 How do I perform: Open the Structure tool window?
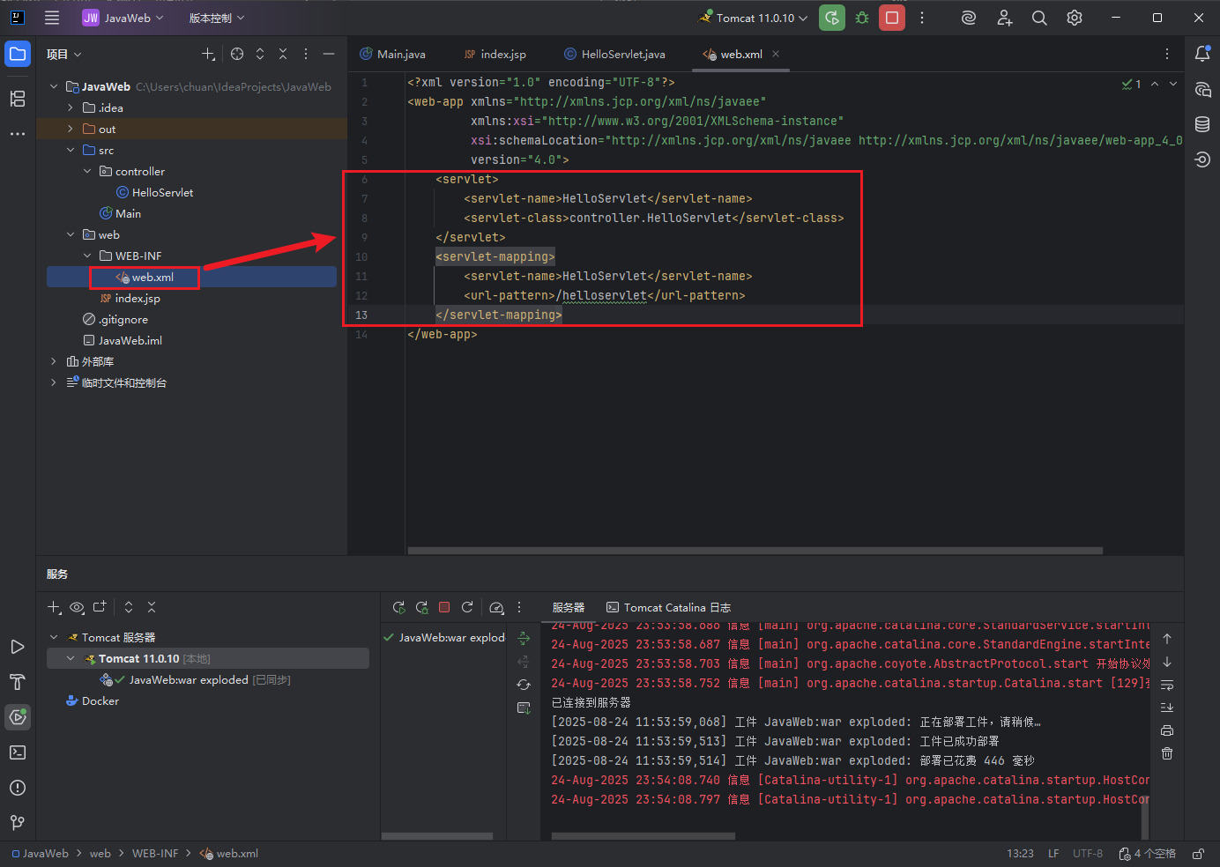click(x=18, y=99)
